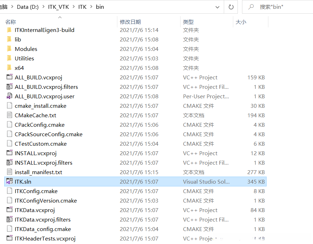Click the 277 KB size cell
Screen dimensions: 313x244
coord(256,172)
